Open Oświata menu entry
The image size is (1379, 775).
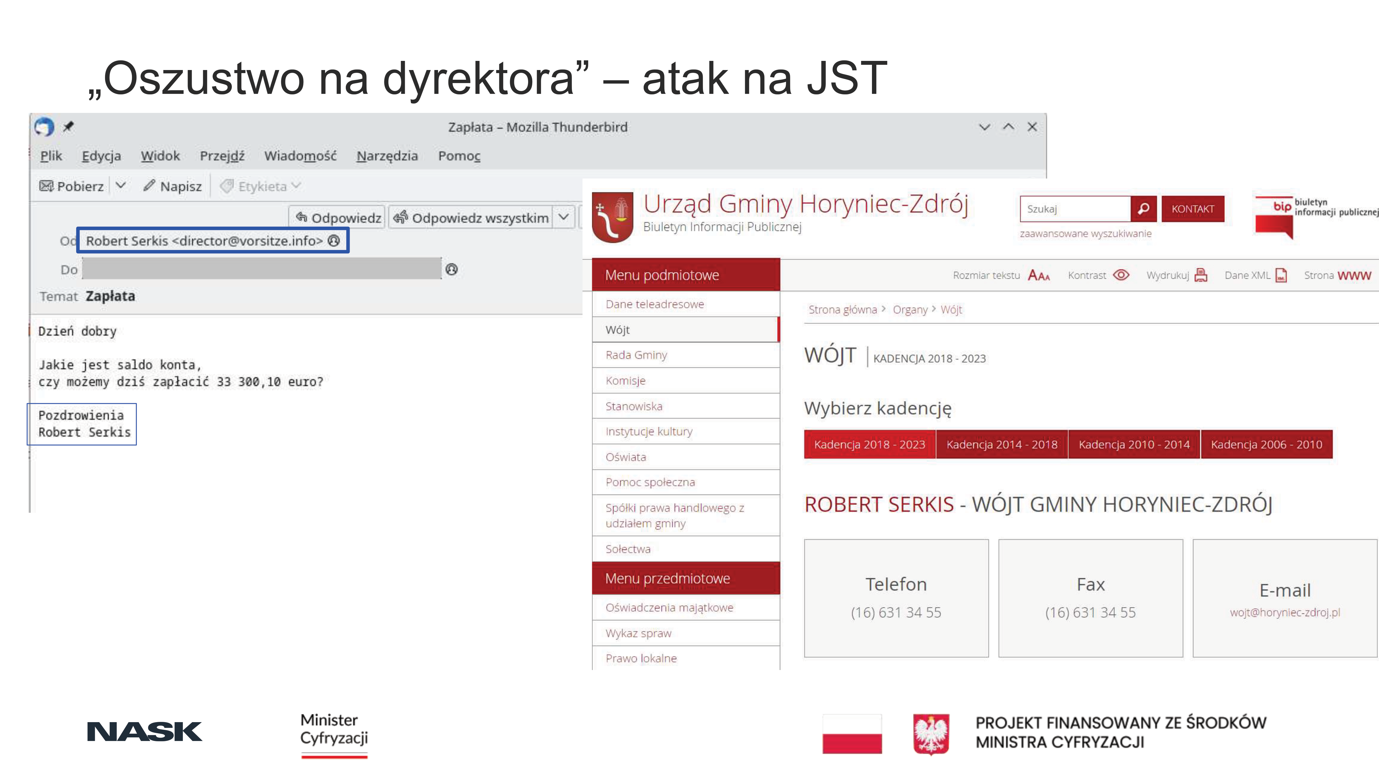coord(686,457)
